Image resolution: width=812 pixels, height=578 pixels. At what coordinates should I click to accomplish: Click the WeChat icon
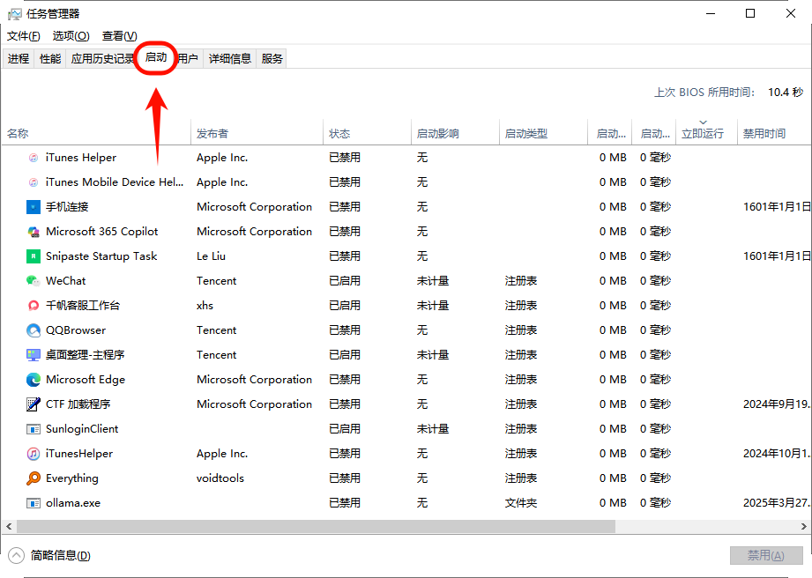tap(34, 281)
